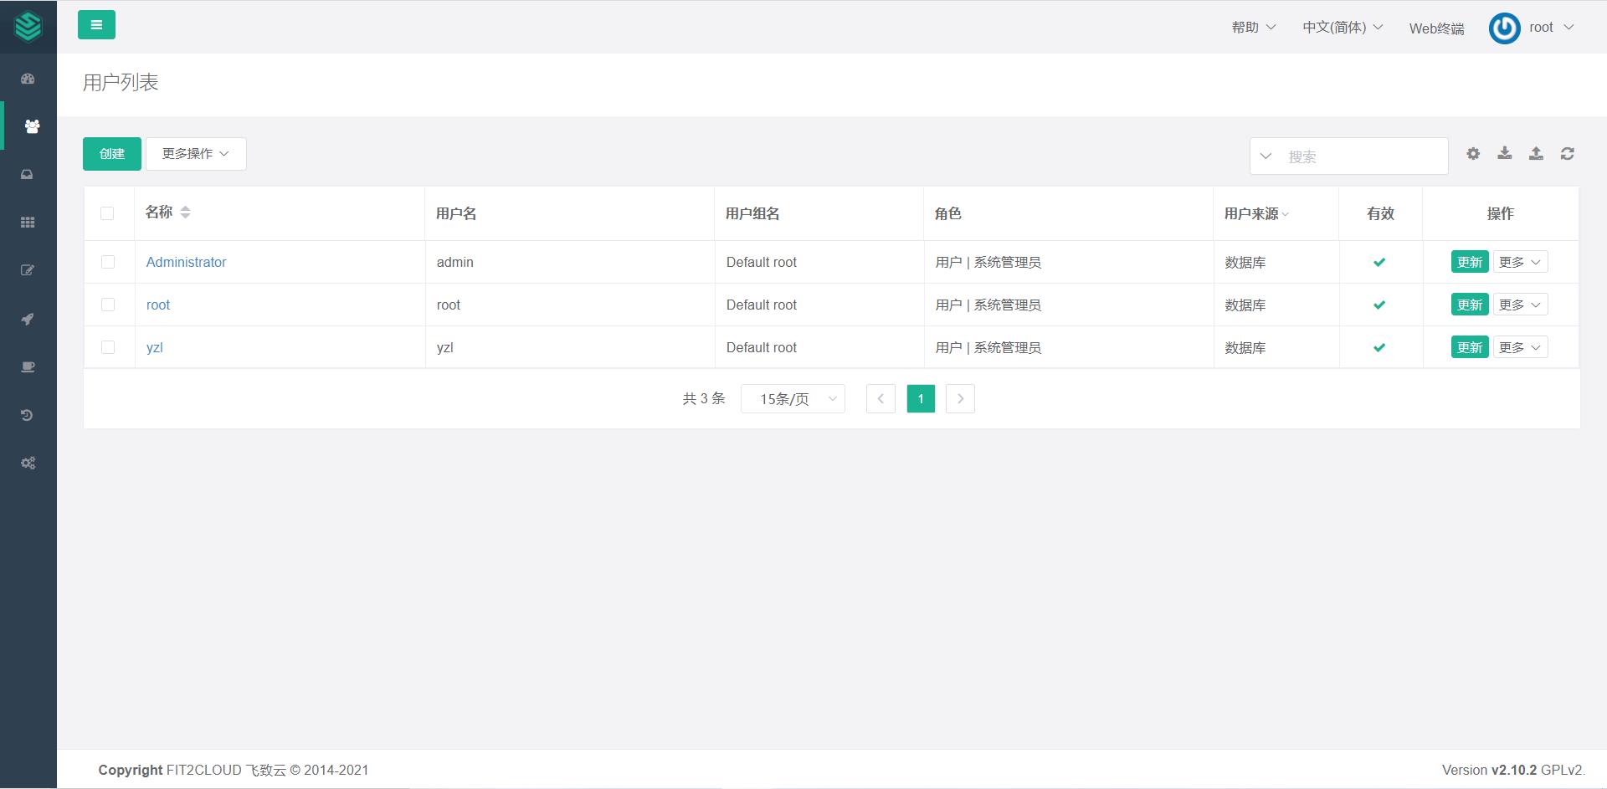Image resolution: width=1607 pixels, height=789 pixels.
Task: Open the system settings gears sidebar icon
Action: click(28, 463)
